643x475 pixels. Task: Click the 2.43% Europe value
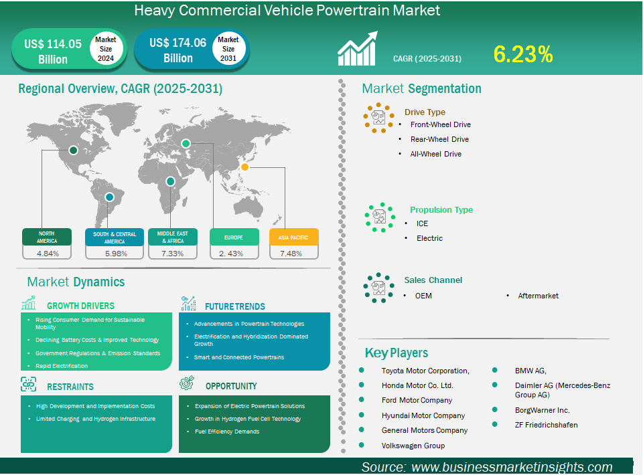click(x=231, y=254)
